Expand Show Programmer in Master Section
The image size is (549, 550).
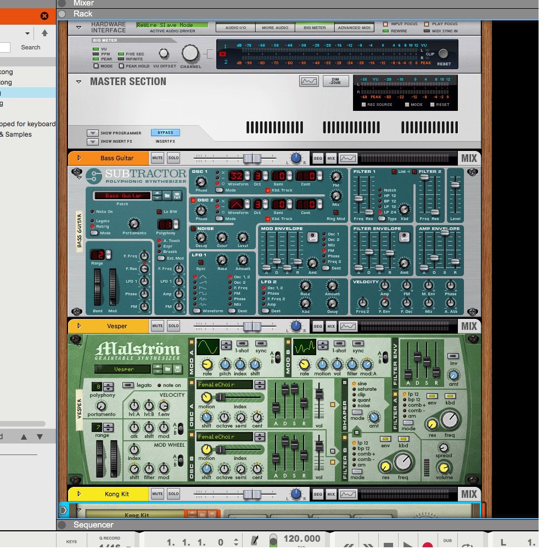click(x=92, y=133)
